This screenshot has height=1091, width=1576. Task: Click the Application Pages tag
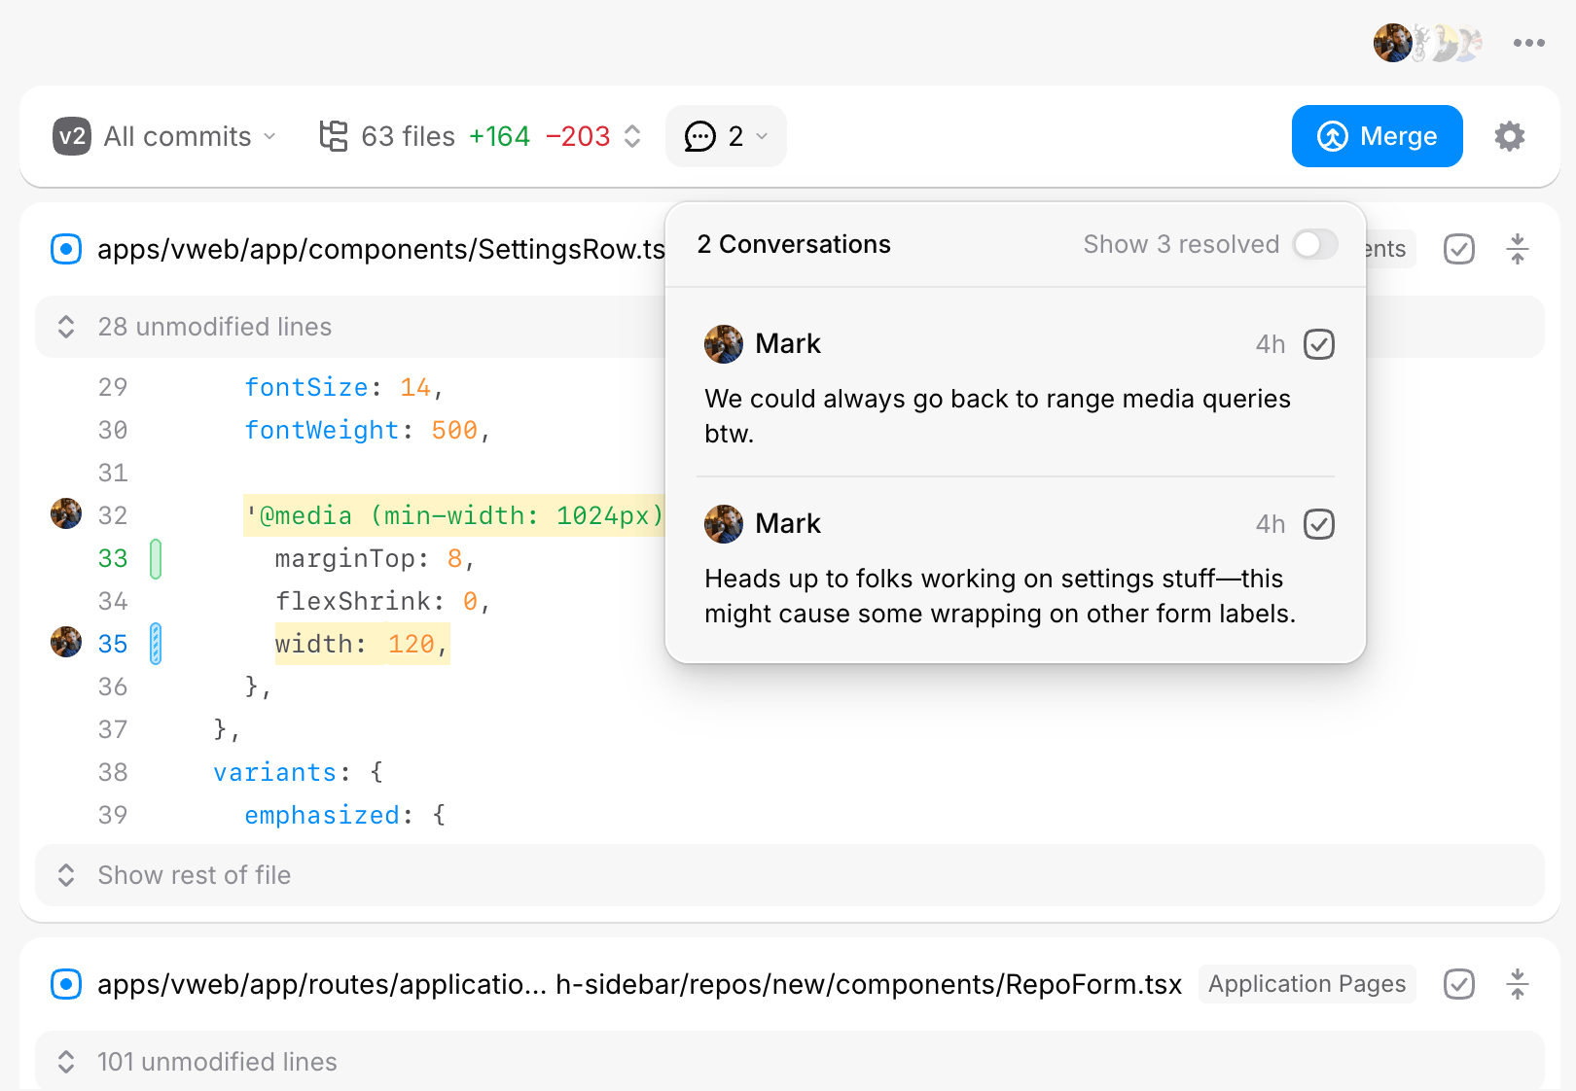(1307, 984)
